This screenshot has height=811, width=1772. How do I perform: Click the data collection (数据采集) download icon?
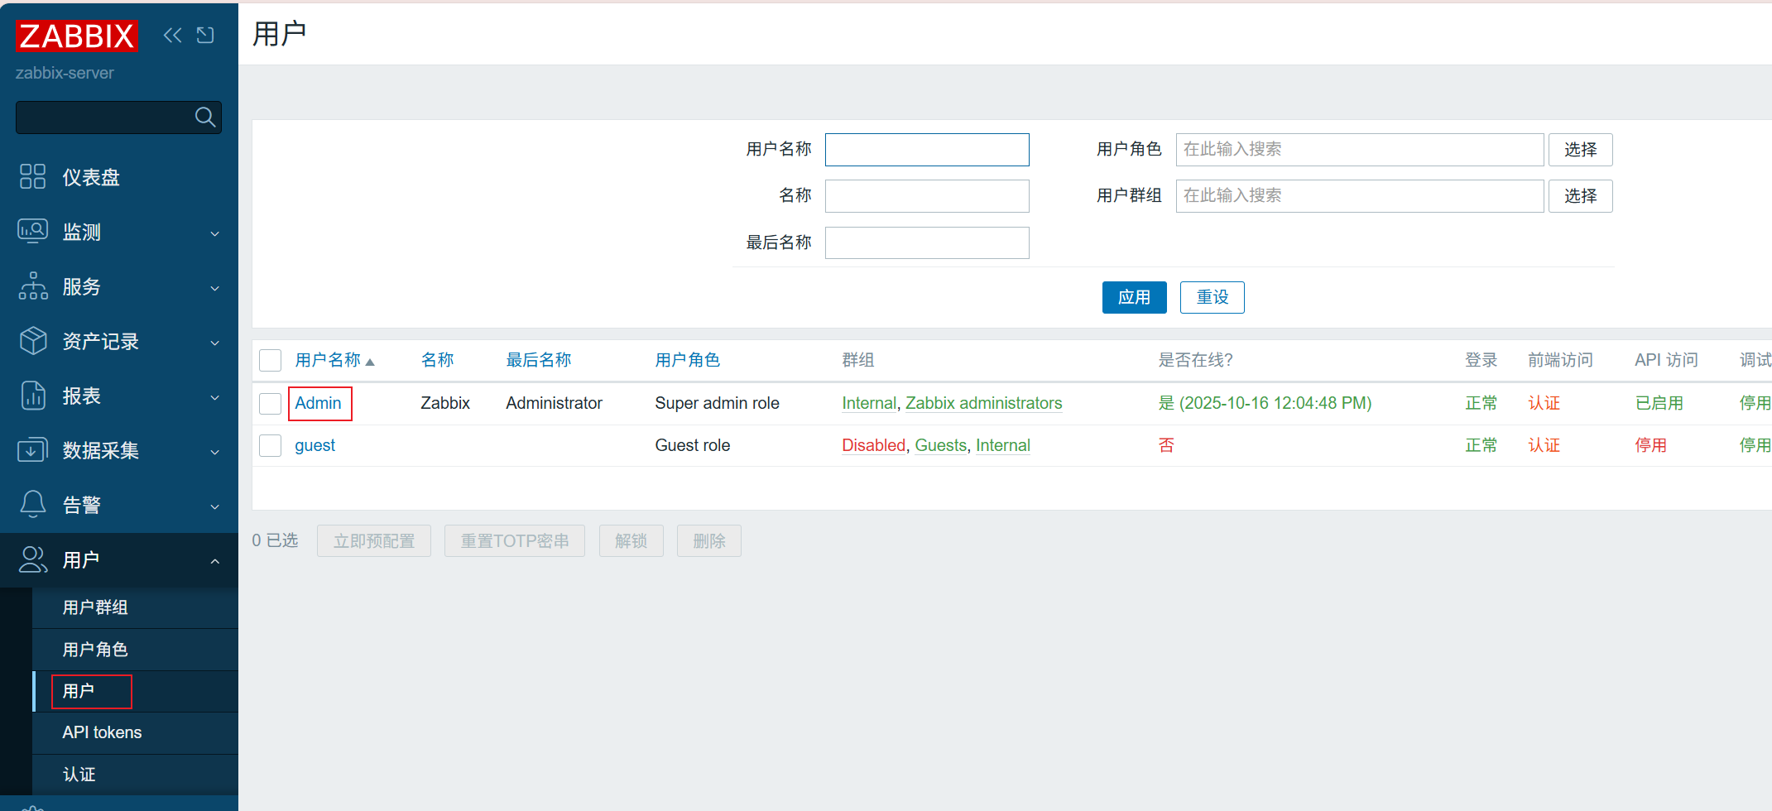(x=32, y=450)
